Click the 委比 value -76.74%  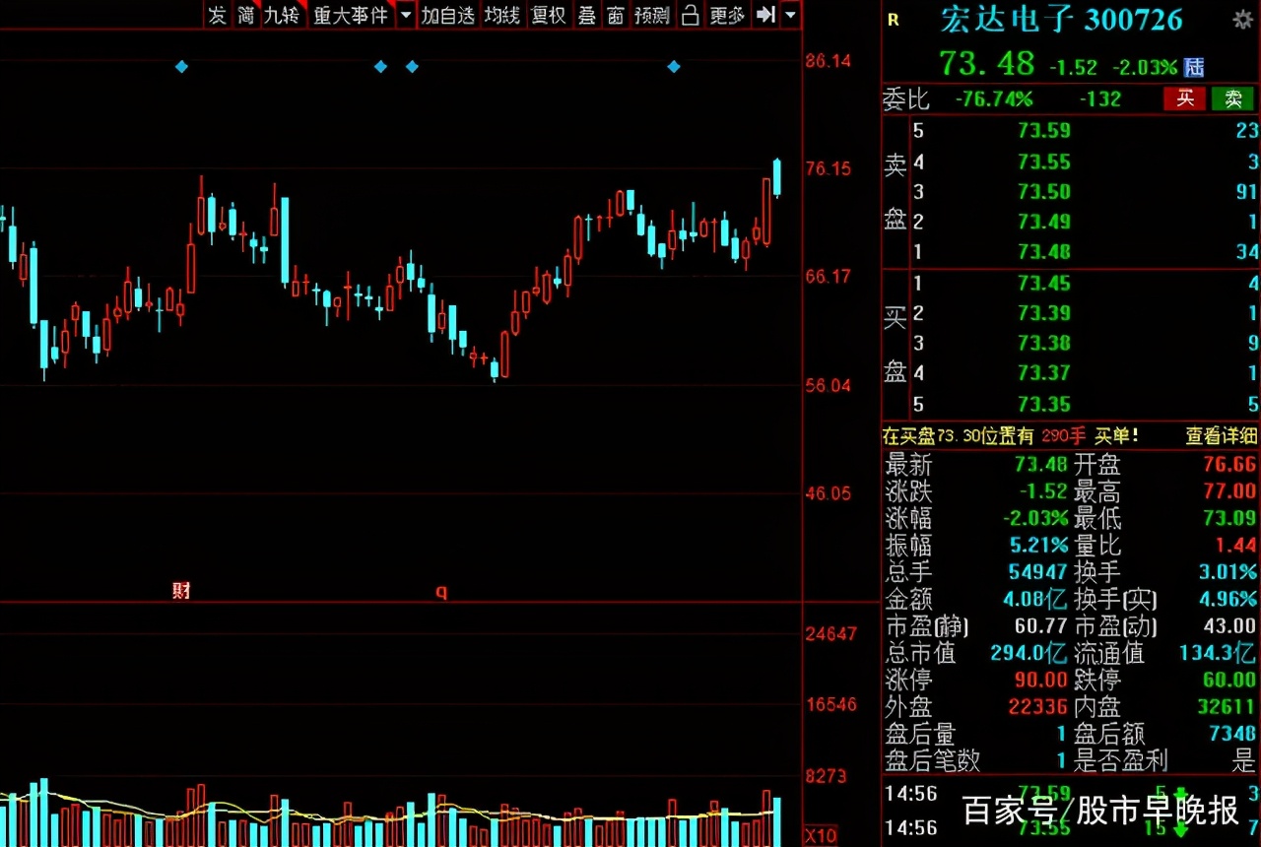[994, 98]
